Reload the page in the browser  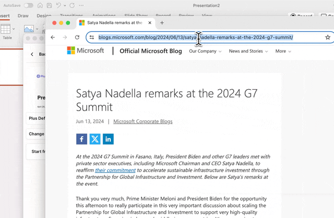click(x=77, y=38)
